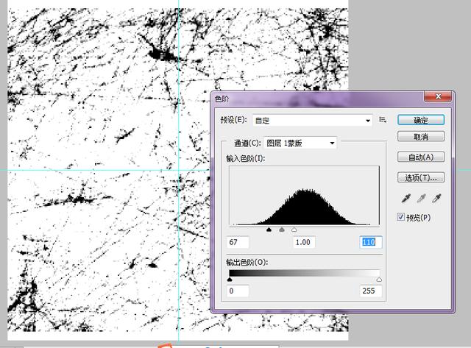Pick the gray point eyedropper
This screenshot has width=471, height=348.
click(x=421, y=199)
